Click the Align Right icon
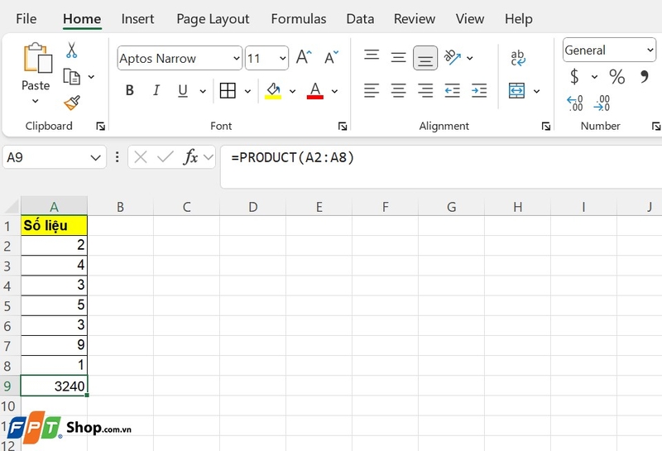662x451 pixels. 425,90
